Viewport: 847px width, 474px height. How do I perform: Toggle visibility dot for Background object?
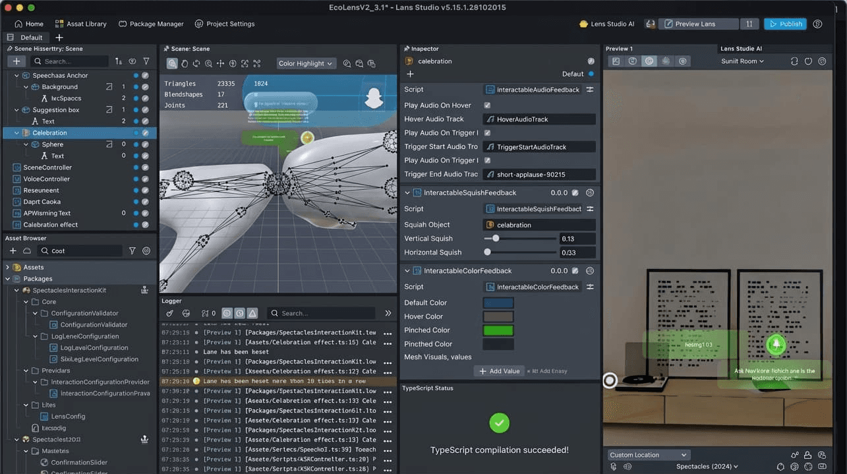pos(136,87)
